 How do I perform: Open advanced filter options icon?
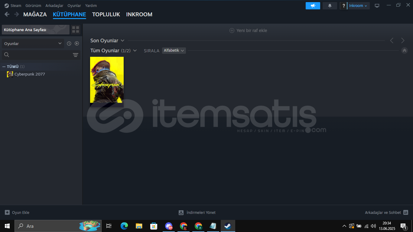76,55
